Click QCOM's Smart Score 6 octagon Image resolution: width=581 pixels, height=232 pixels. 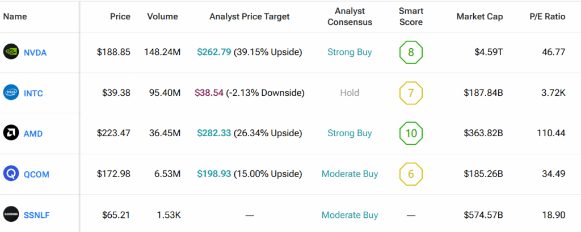[x=411, y=174]
